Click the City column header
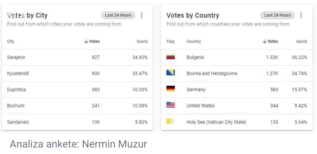The height and width of the screenshot is (154, 317). [11, 41]
